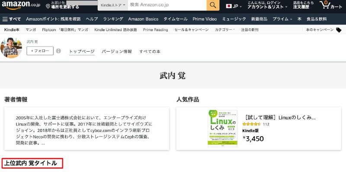346x172 pixels.
Task: Open Amazonポイント: 残高を確認
Action: coord(53,19)
